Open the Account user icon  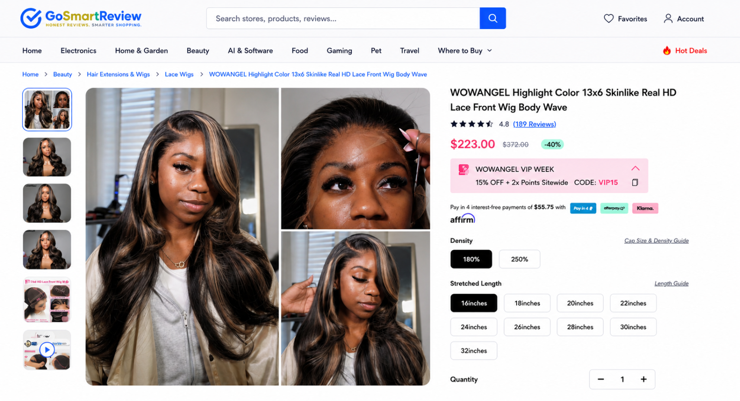click(668, 19)
